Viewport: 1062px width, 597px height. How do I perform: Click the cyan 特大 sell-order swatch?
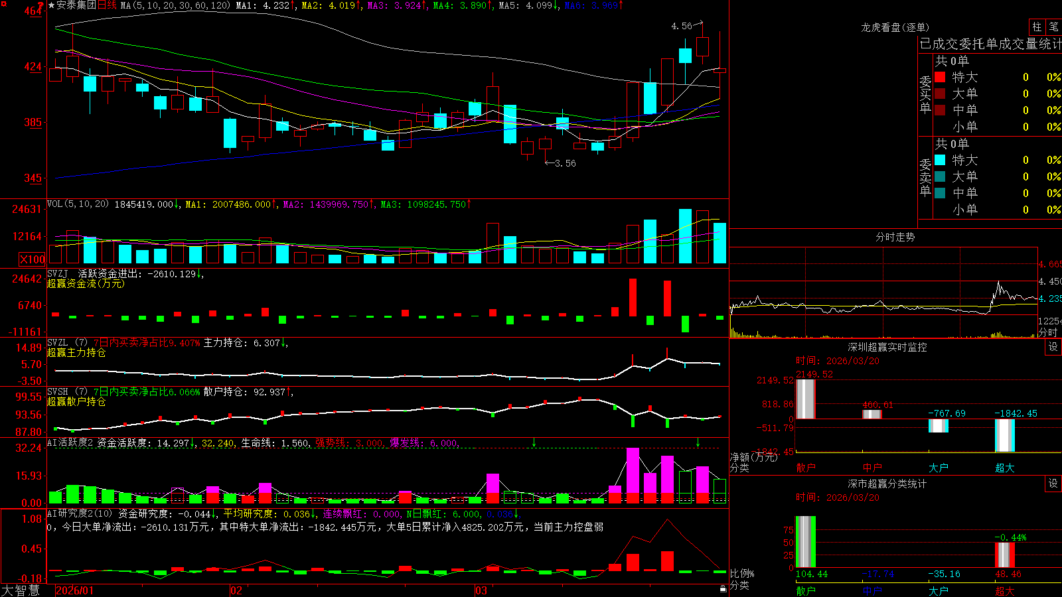[x=940, y=160]
